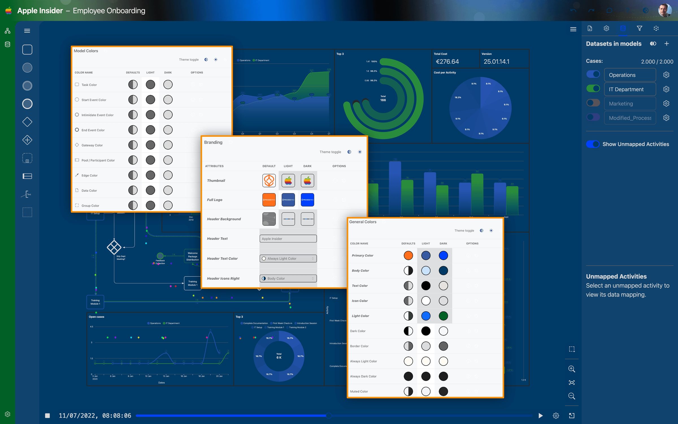Select the Annotation text tool
The image size is (678, 424).
point(27,194)
